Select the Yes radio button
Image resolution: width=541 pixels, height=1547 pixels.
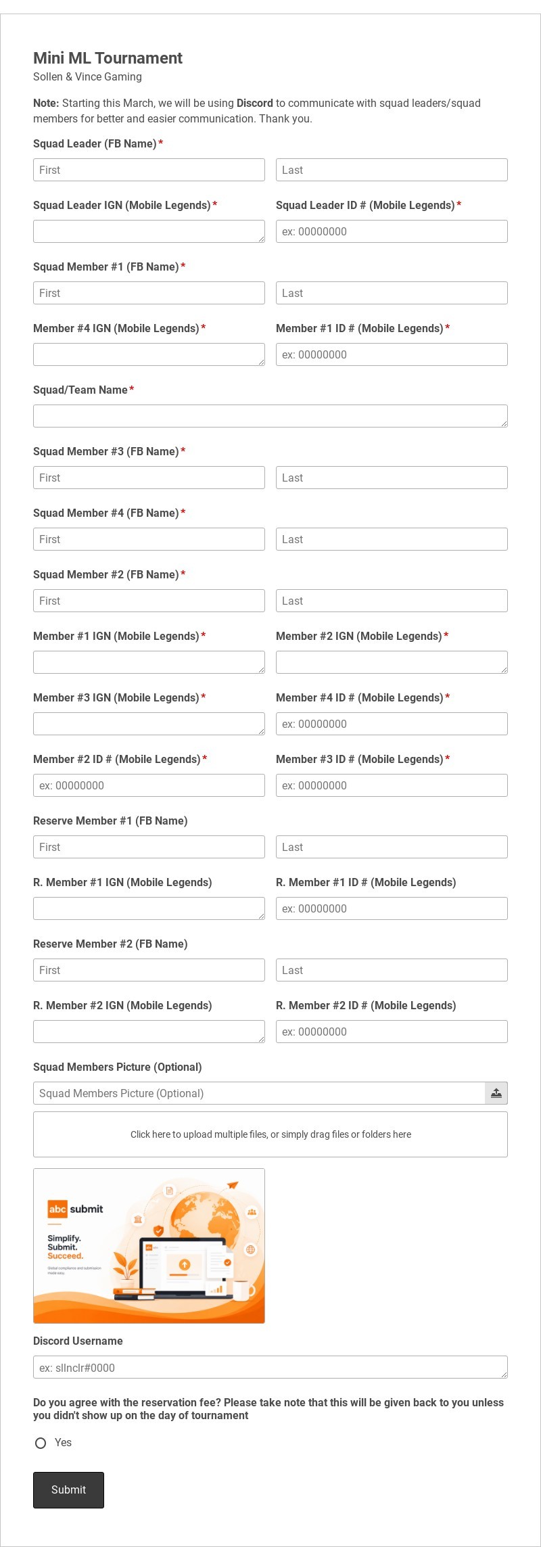pos(41,1443)
